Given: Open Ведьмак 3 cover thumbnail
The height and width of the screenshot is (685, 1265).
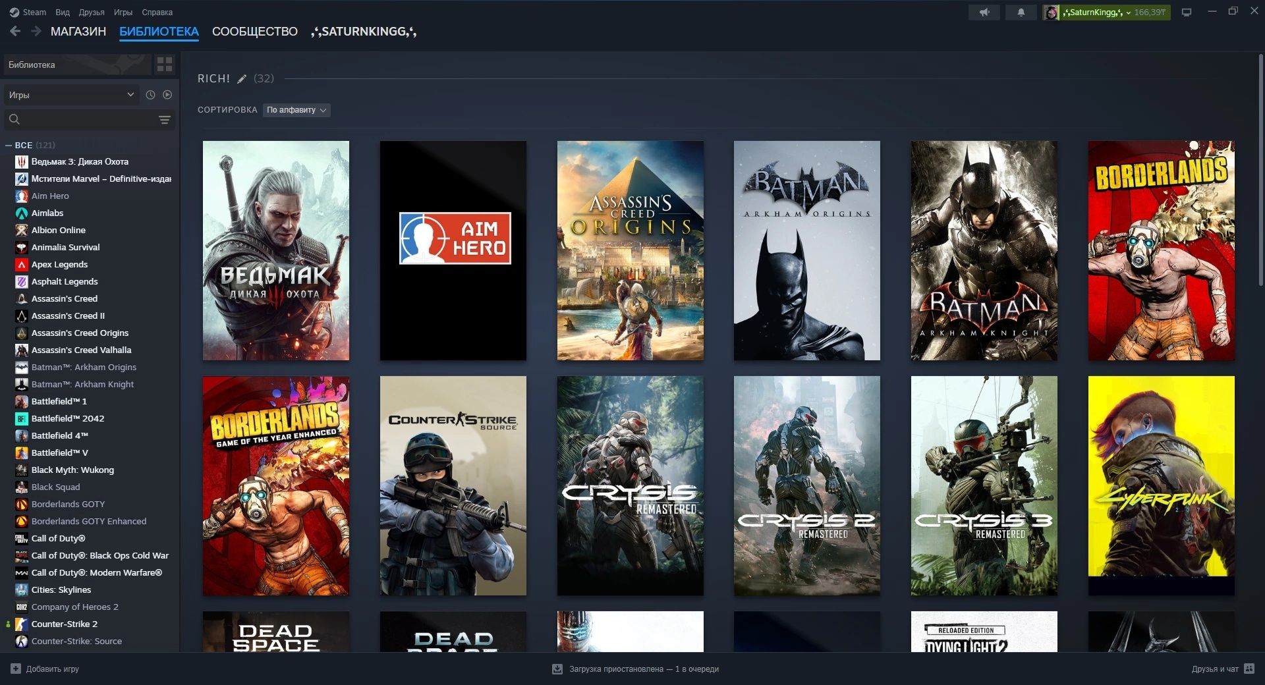Looking at the screenshot, I should 276,250.
